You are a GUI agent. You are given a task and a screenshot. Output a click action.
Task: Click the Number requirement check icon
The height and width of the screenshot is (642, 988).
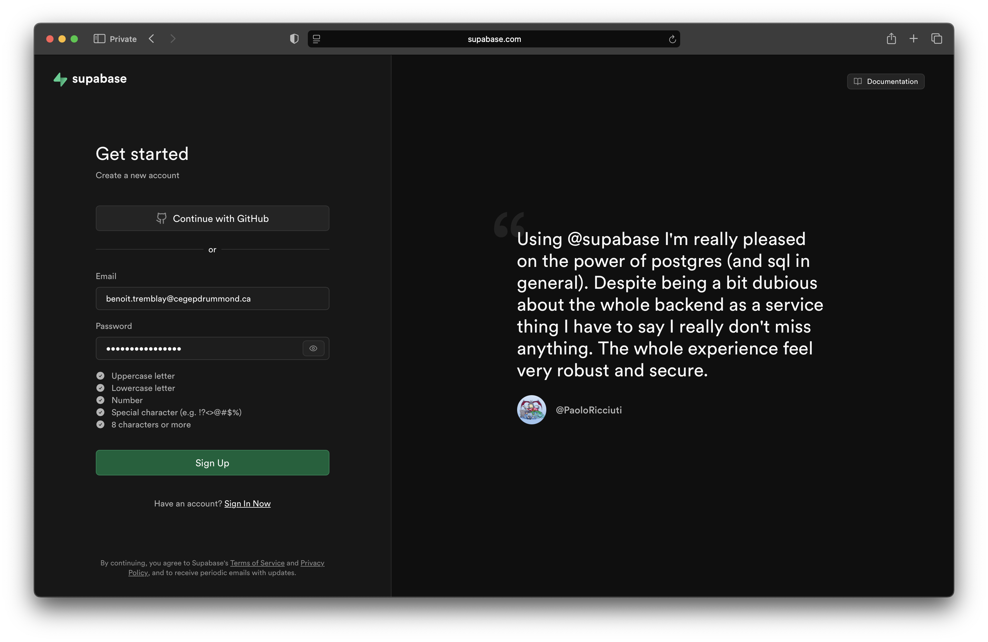pyautogui.click(x=100, y=400)
